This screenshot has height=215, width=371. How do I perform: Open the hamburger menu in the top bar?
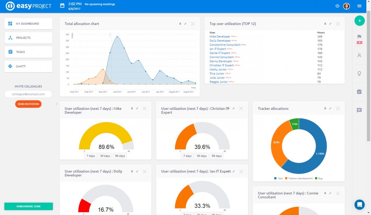[360, 6]
